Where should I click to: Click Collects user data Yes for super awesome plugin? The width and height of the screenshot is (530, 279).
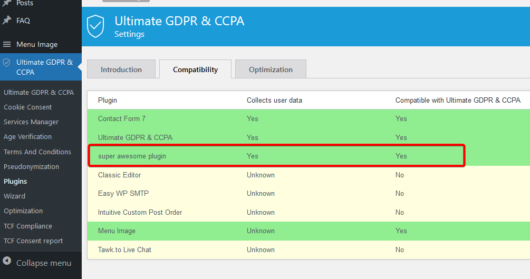pyautogui.click(x=253, y=156)
